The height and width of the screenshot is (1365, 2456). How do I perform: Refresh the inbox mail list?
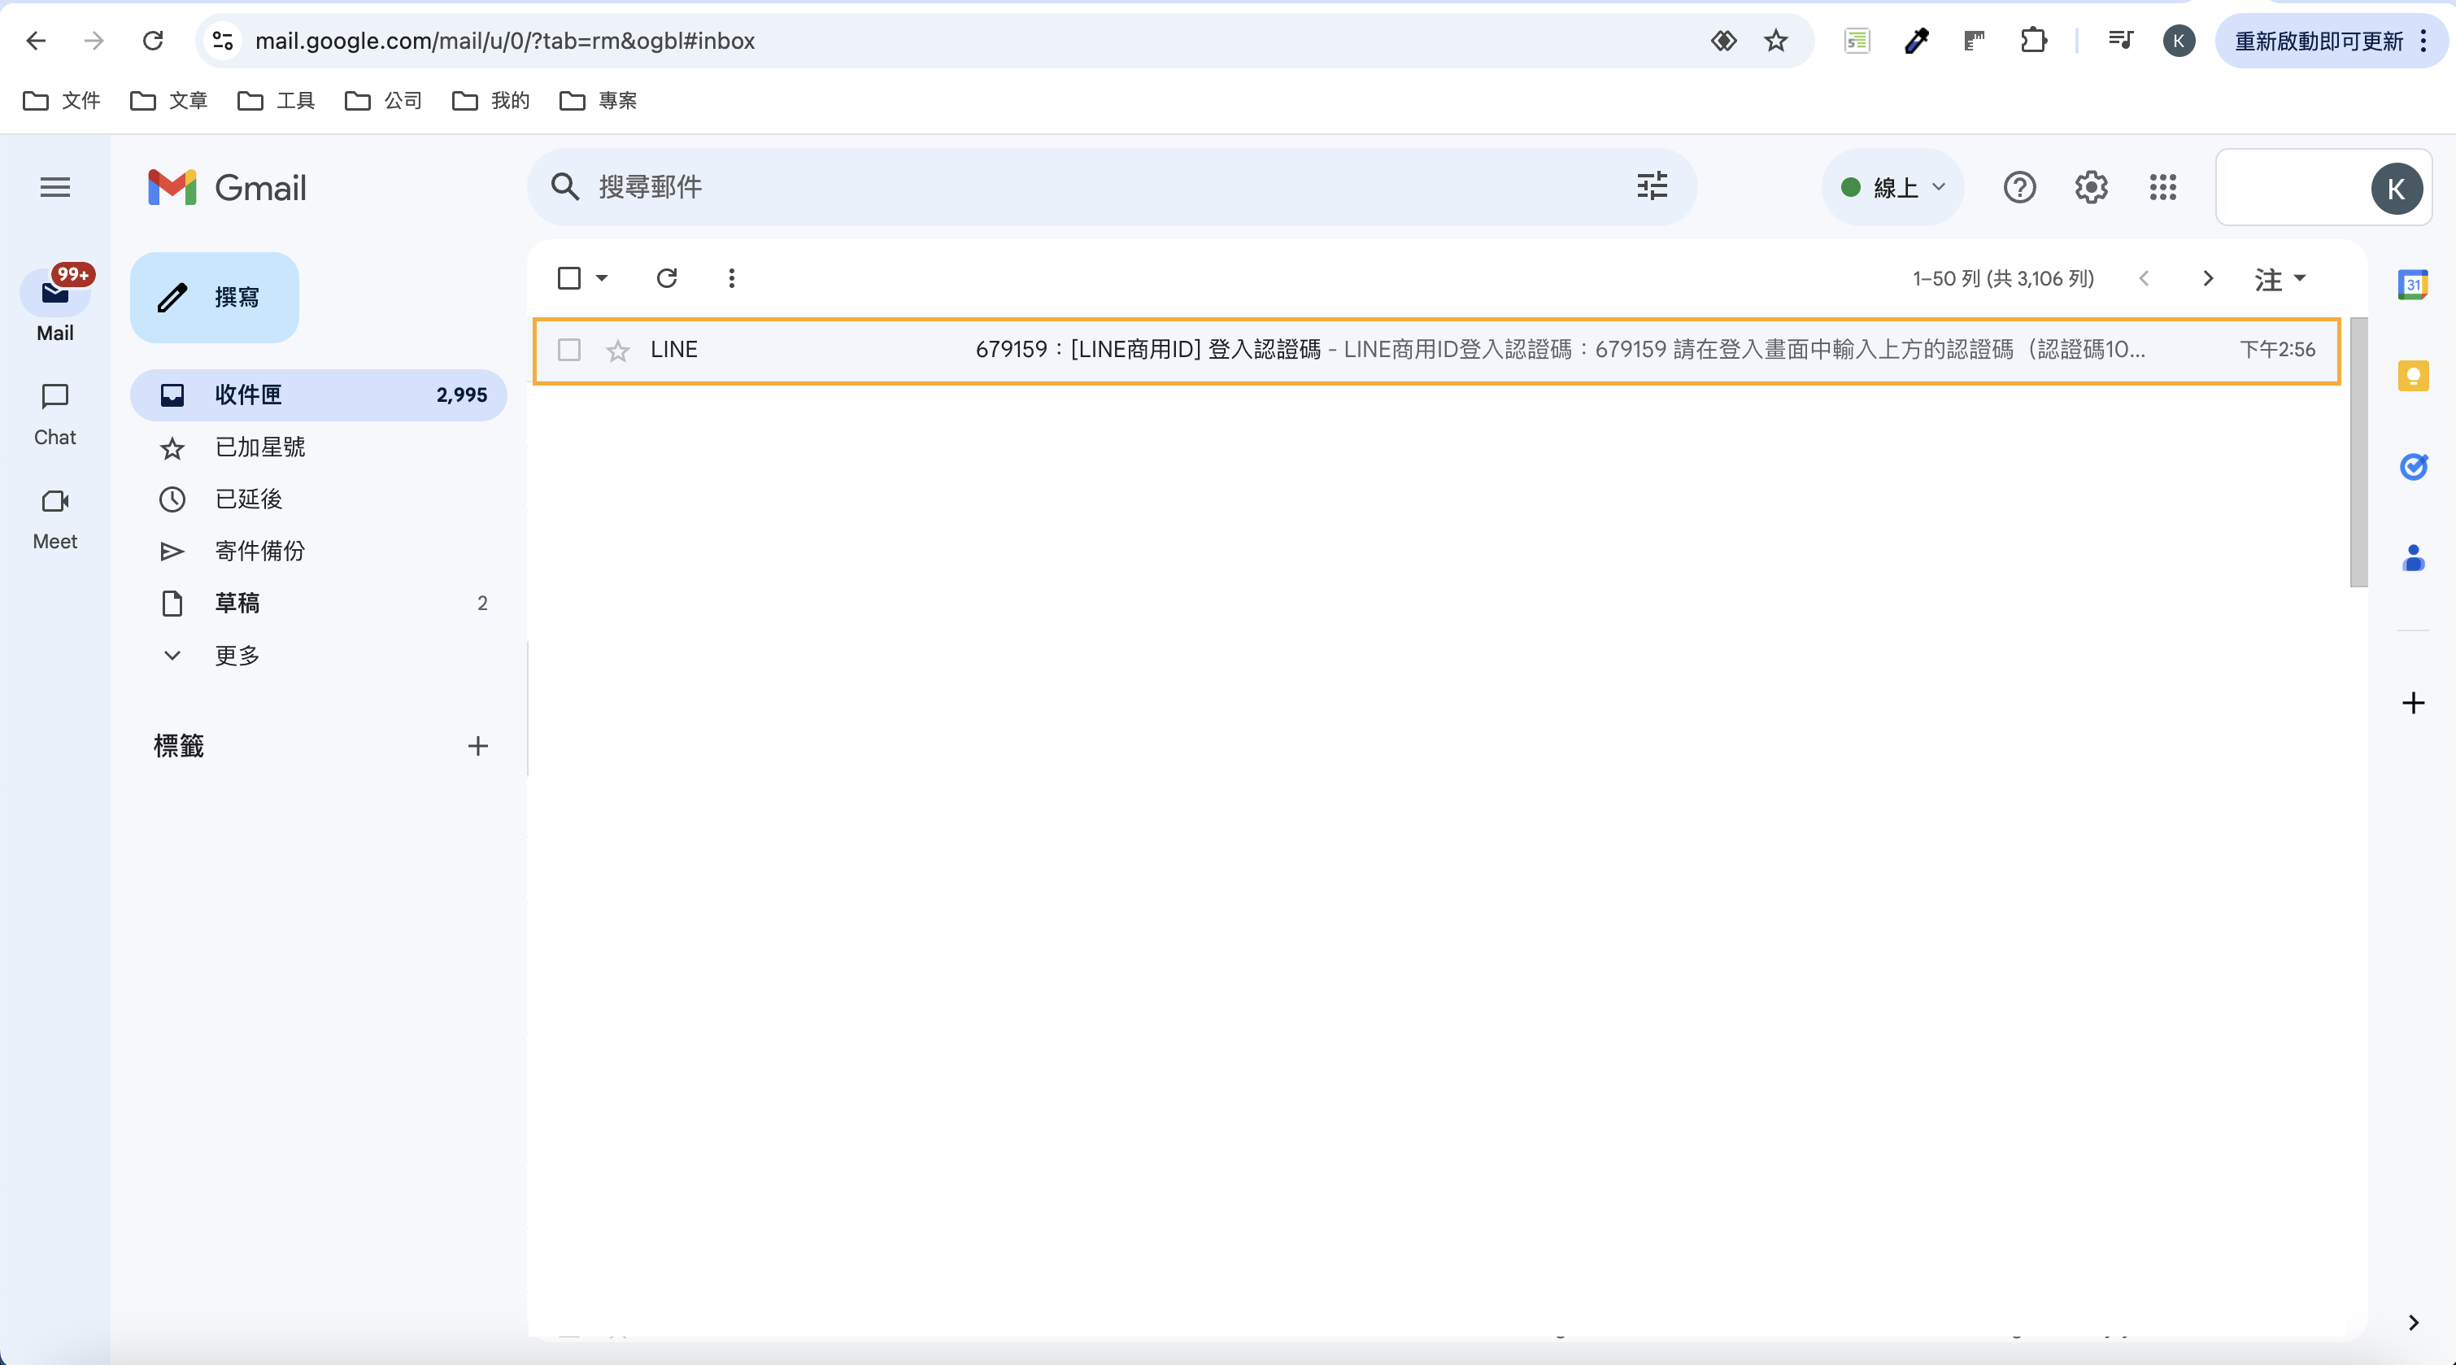(x=666, y=277)
